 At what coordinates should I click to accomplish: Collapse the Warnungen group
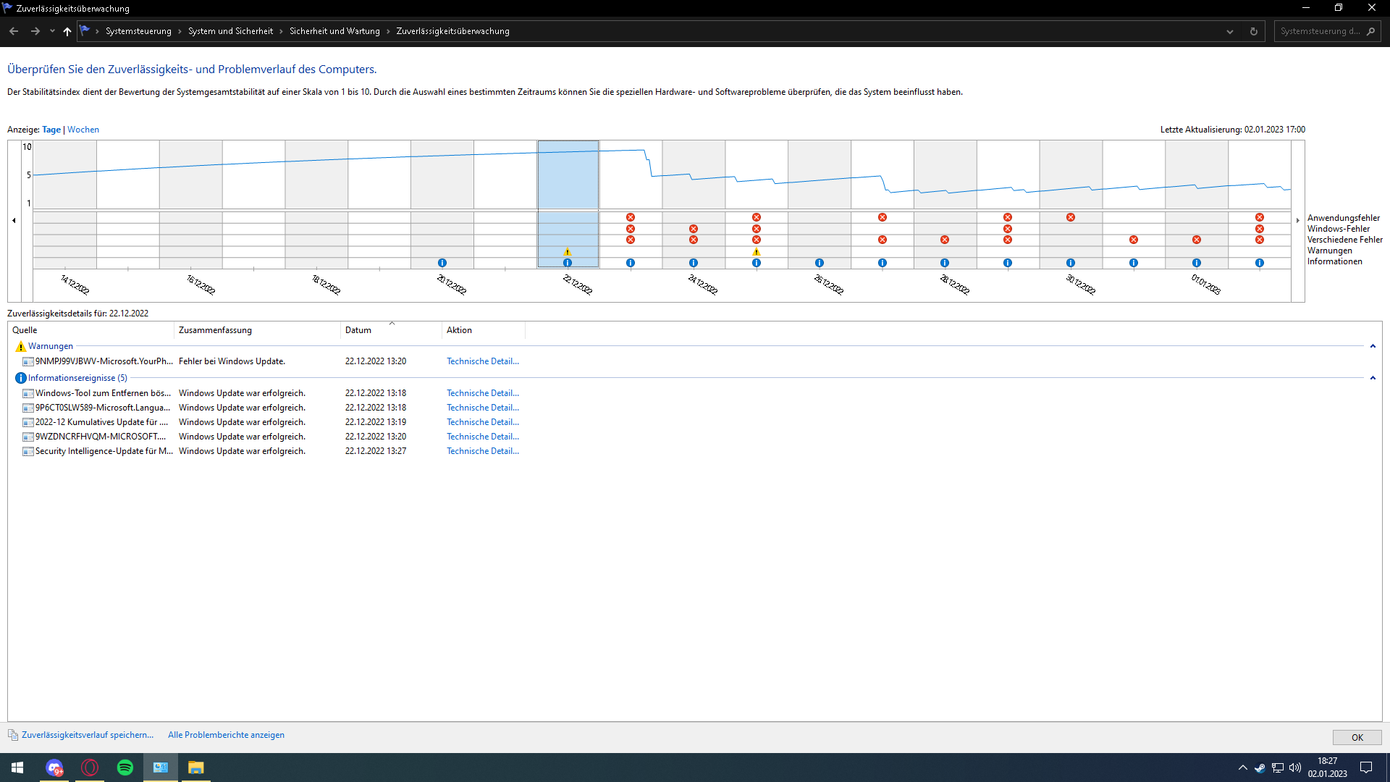click(x=1373, y=346)
